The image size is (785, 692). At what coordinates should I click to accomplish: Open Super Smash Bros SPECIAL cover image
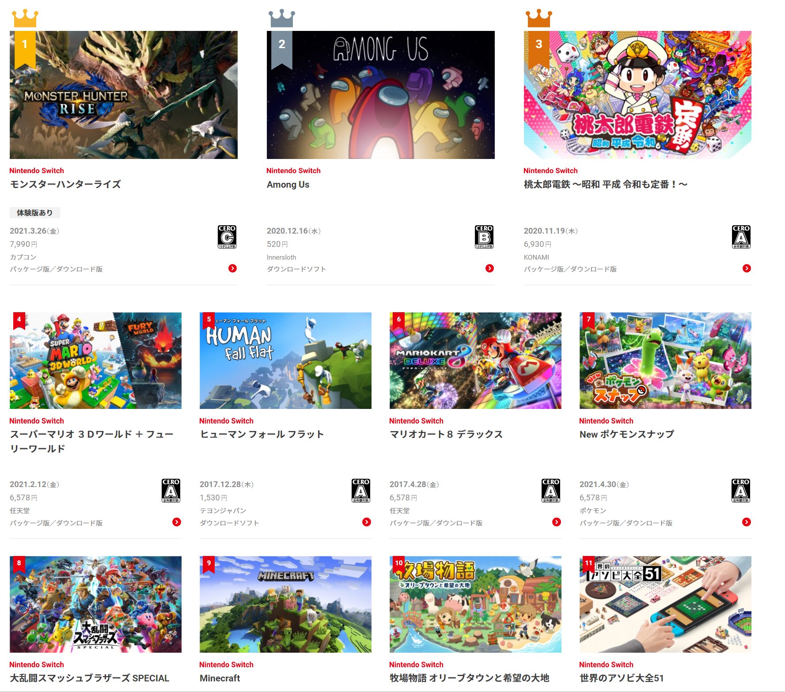click(x=95, y=604)
